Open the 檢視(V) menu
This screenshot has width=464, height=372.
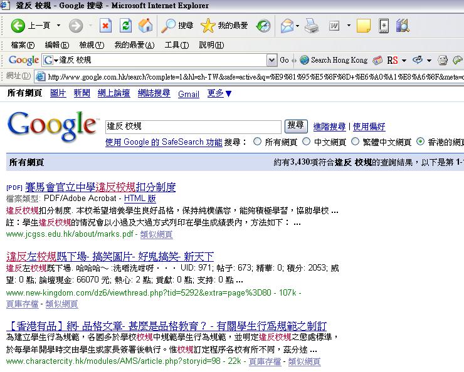92,45
